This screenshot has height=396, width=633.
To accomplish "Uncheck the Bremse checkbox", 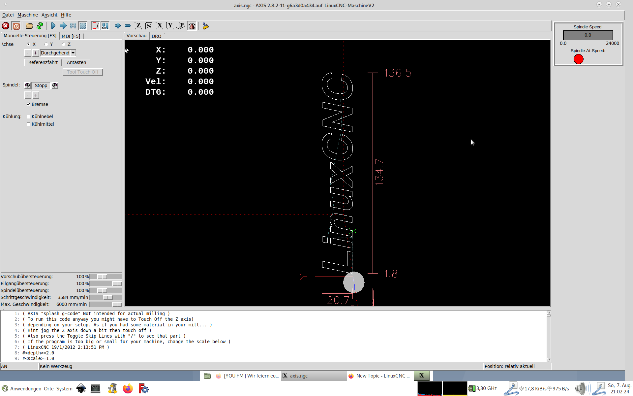I will point(29,104).
